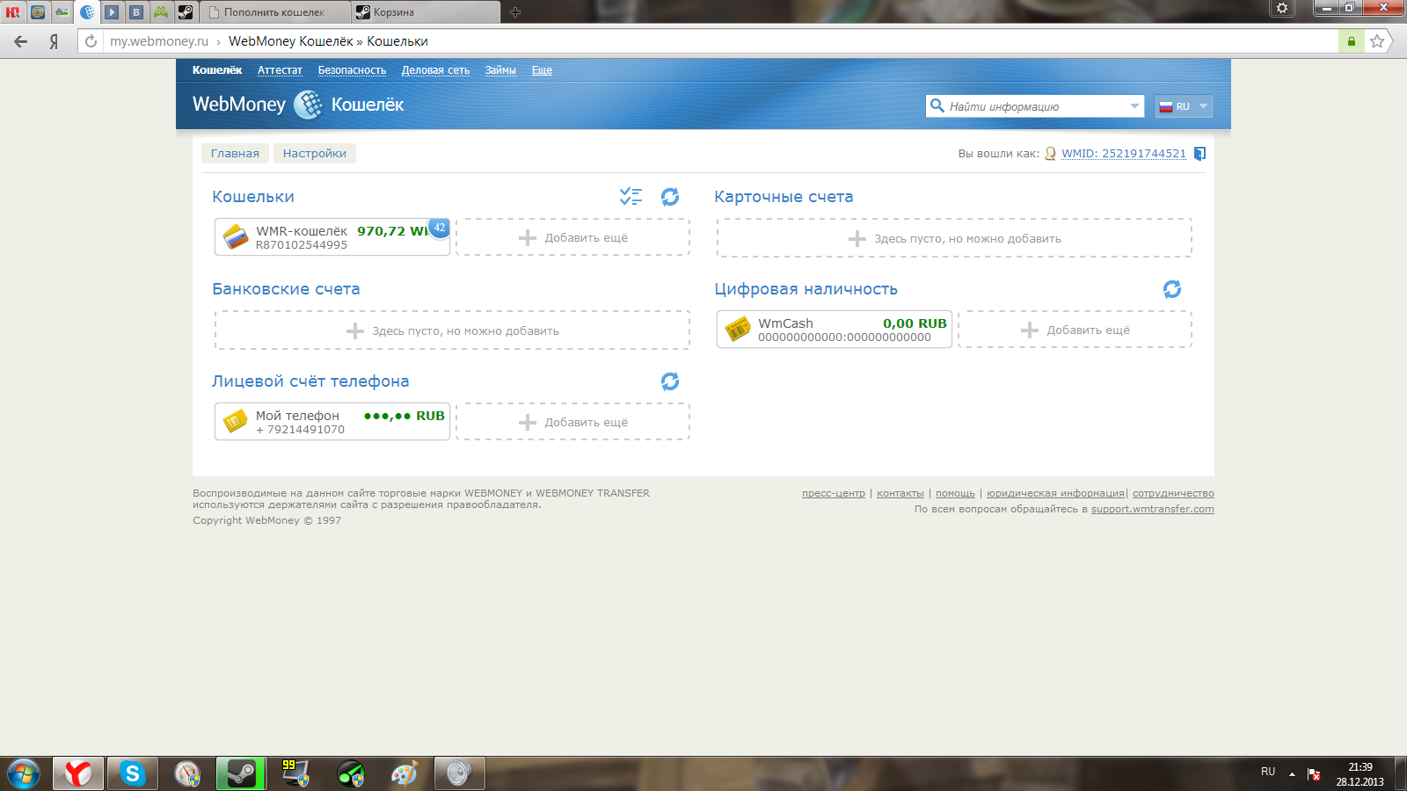Click the 42 notifications badge on the WMR wallet
The height and width of the screenshot is (791, 1407).
click(x=439, y=228)
